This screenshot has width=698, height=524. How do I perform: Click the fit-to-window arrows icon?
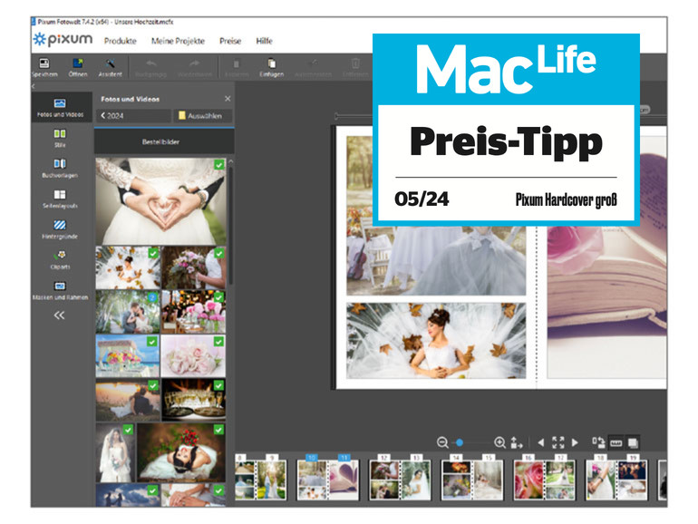click(557, 442)
